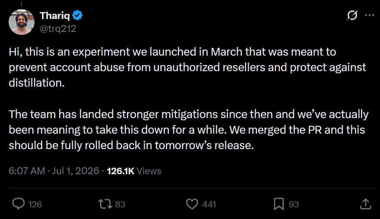Click the reply speech bubble icon
This screenshot has height=219, width=380.
[19, 204]
